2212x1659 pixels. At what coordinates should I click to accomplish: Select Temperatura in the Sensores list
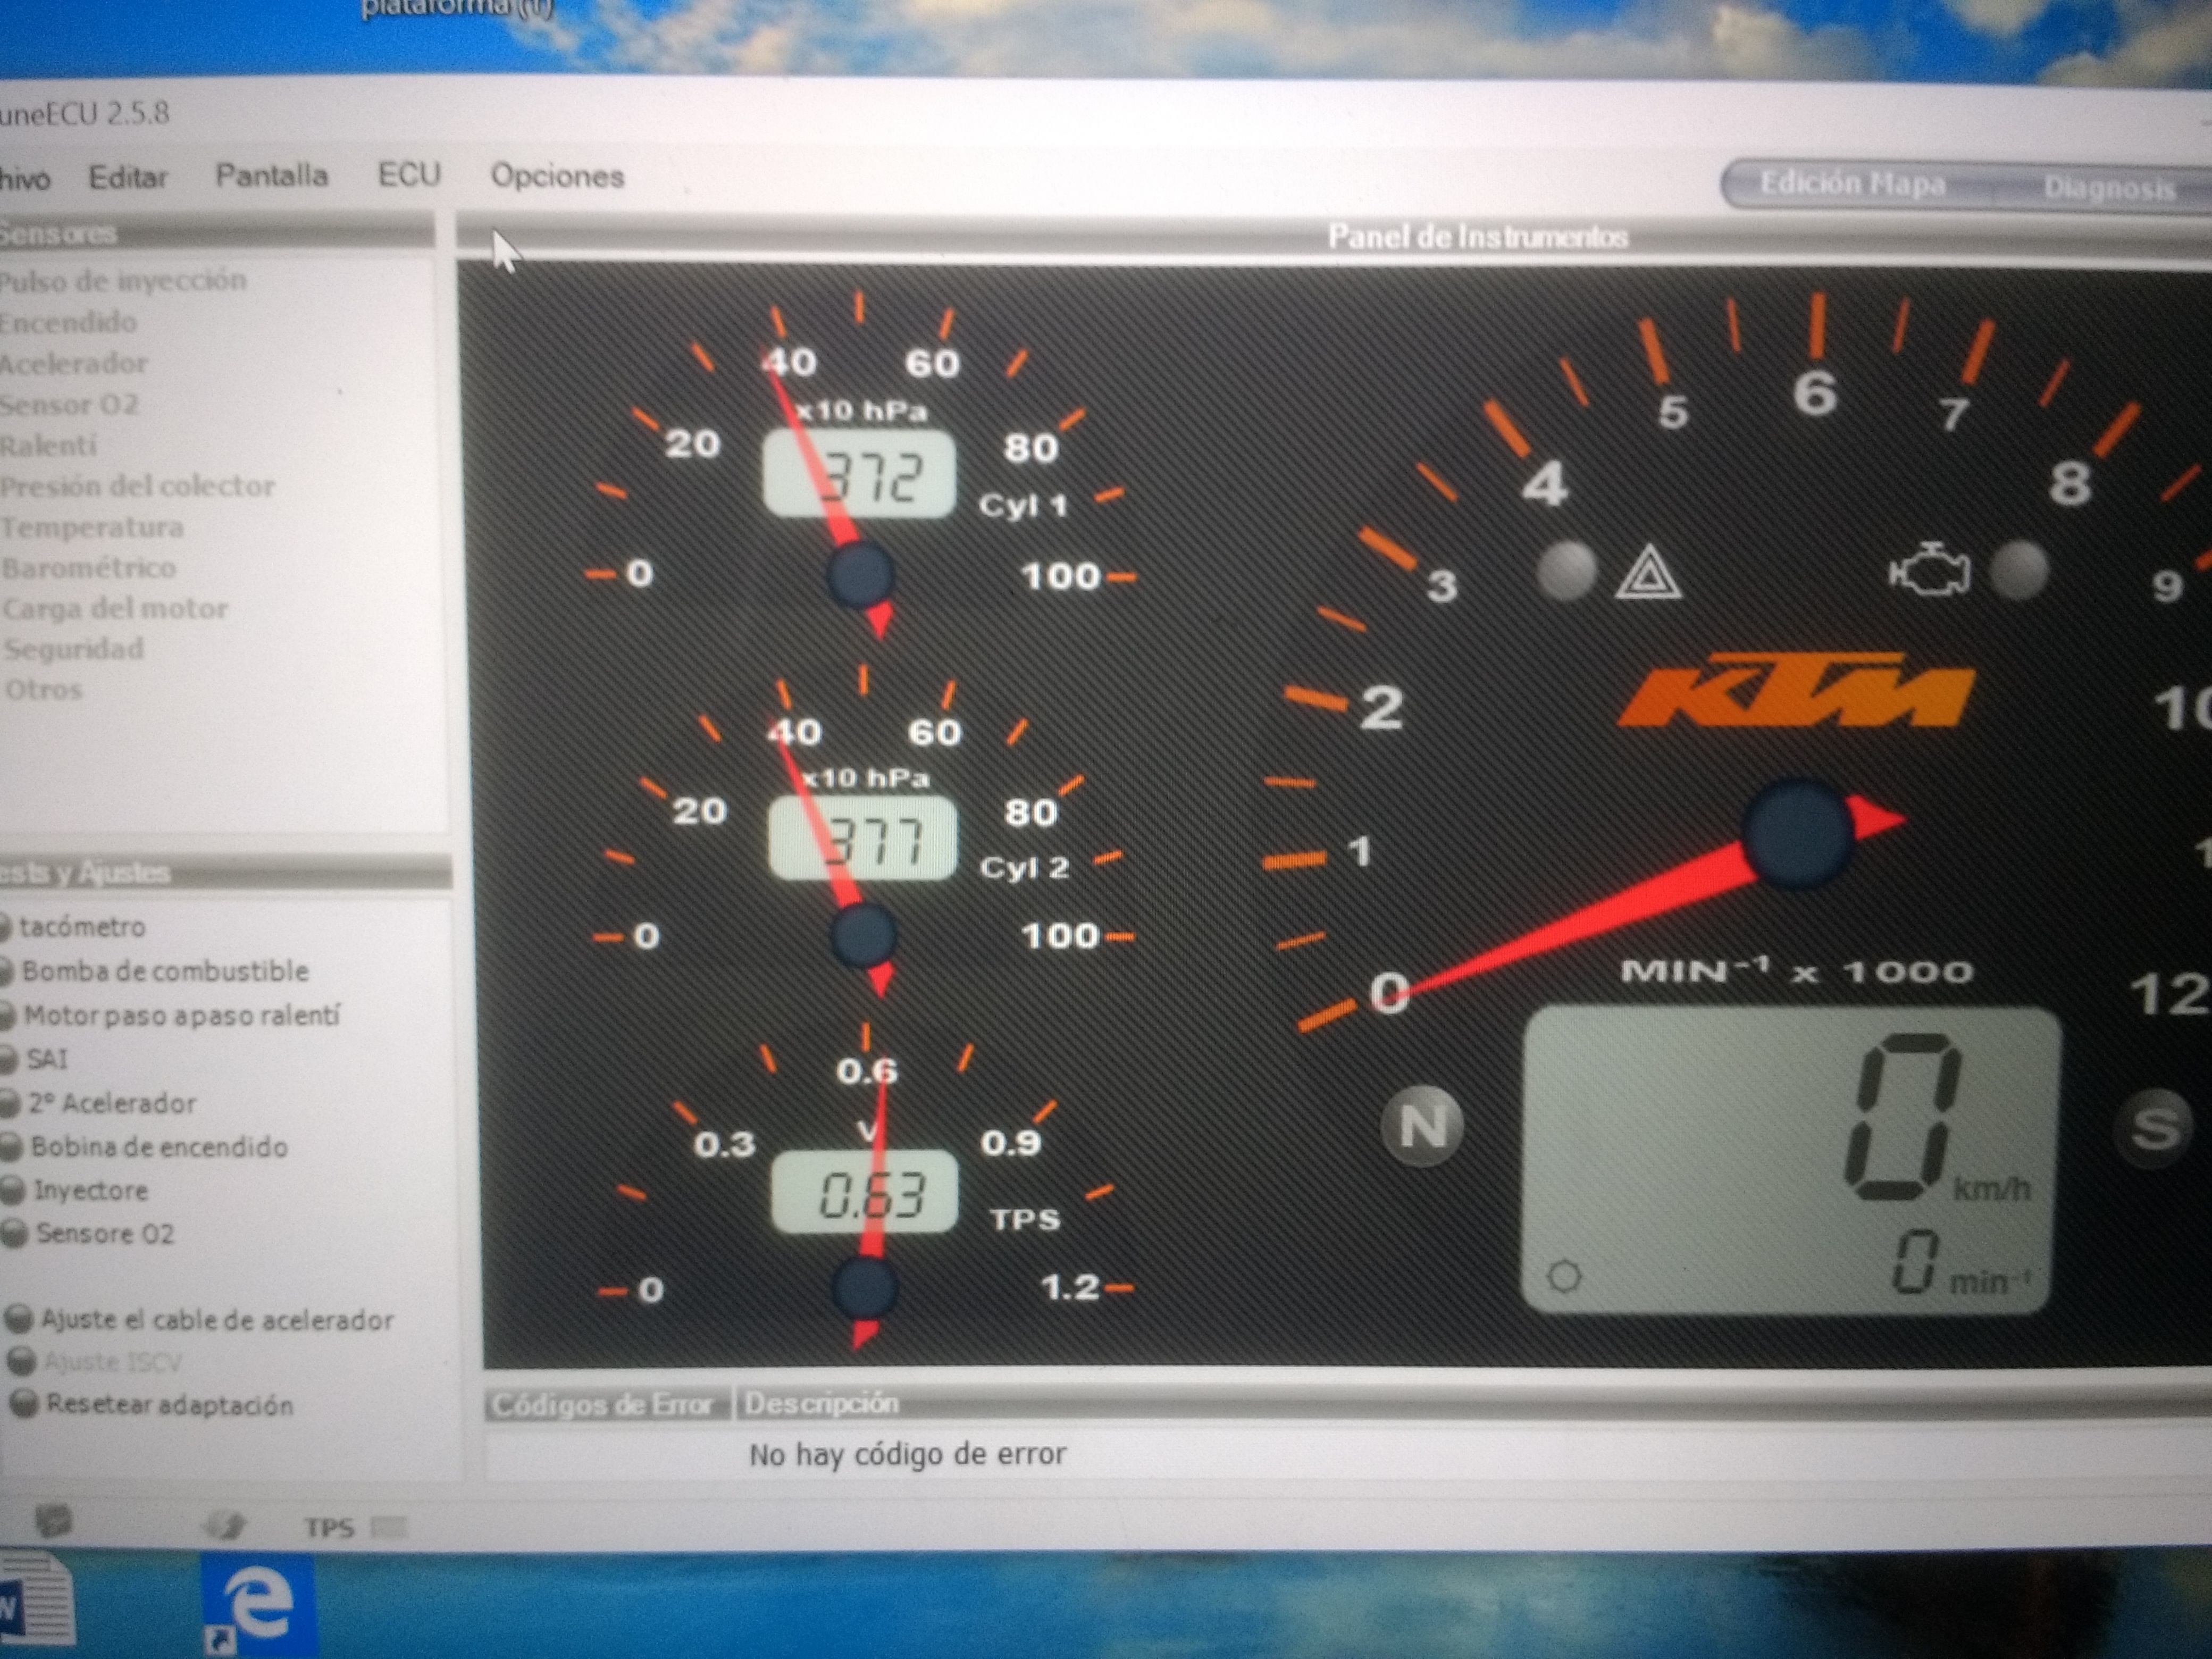click(92, 527)
